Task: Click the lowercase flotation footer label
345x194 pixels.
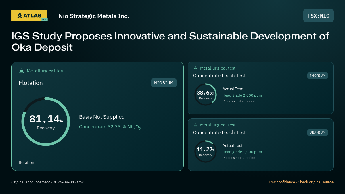Action: (26, 162)
